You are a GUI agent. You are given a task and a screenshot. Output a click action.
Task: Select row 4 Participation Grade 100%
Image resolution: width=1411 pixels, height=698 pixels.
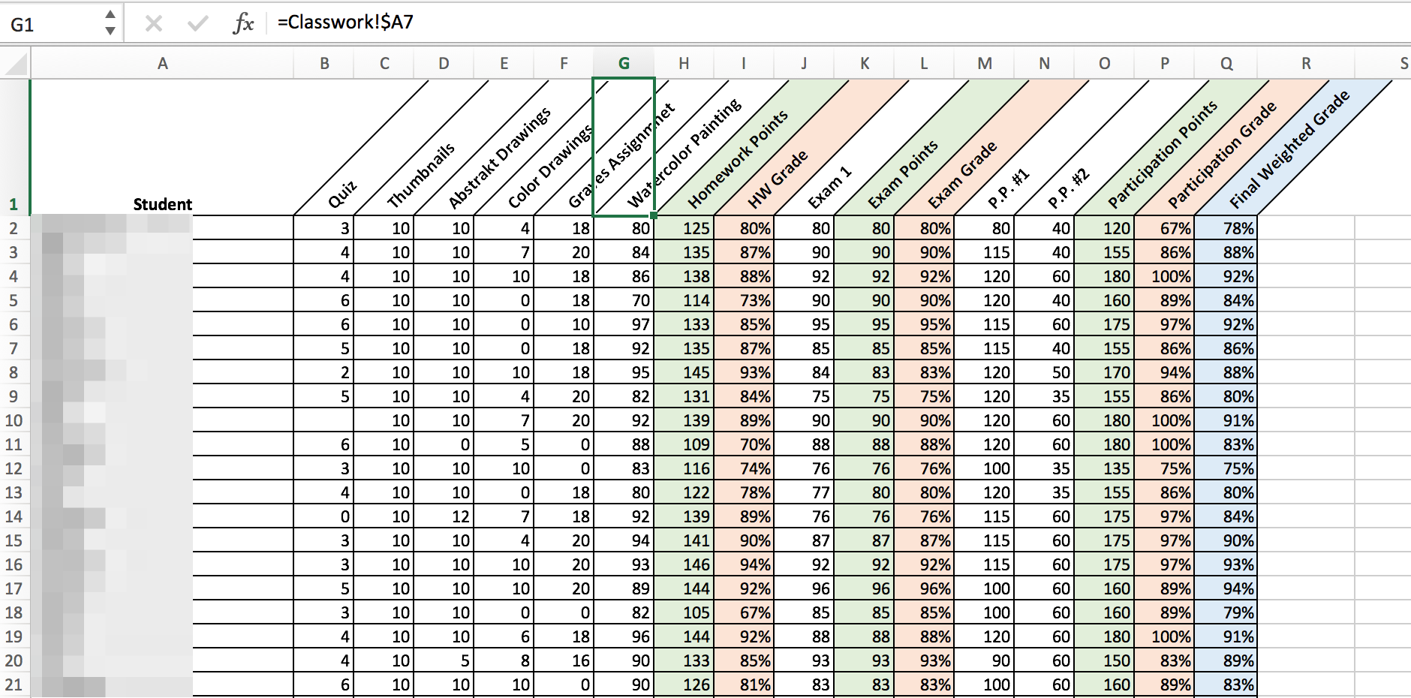(1165, 276)
